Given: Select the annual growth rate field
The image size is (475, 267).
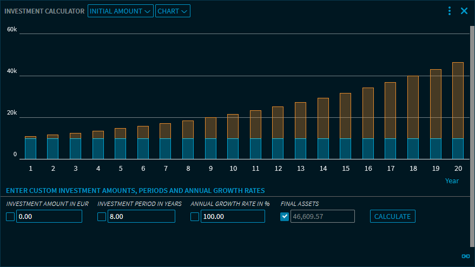Looking at the screenshot, I should tap(232, 217).
